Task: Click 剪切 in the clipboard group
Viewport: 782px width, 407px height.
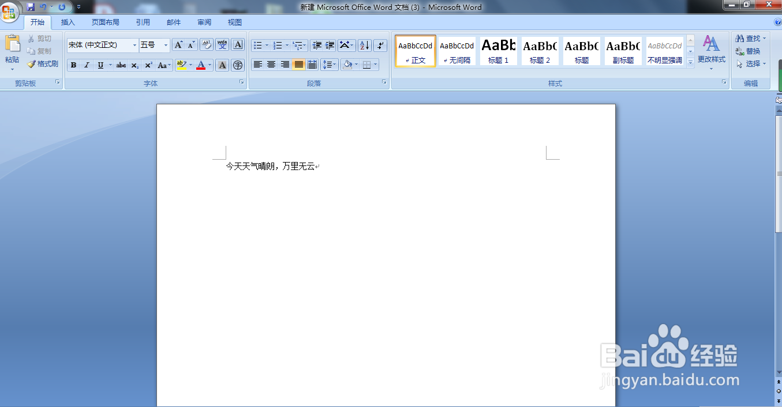Action: click(x=39, y=39)
